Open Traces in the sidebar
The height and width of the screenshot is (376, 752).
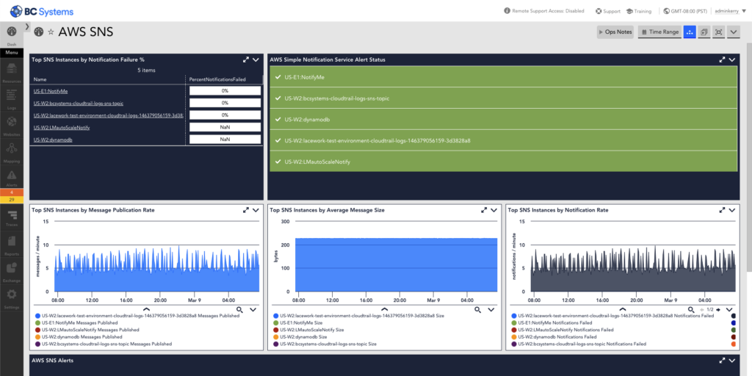click(12, 217)
